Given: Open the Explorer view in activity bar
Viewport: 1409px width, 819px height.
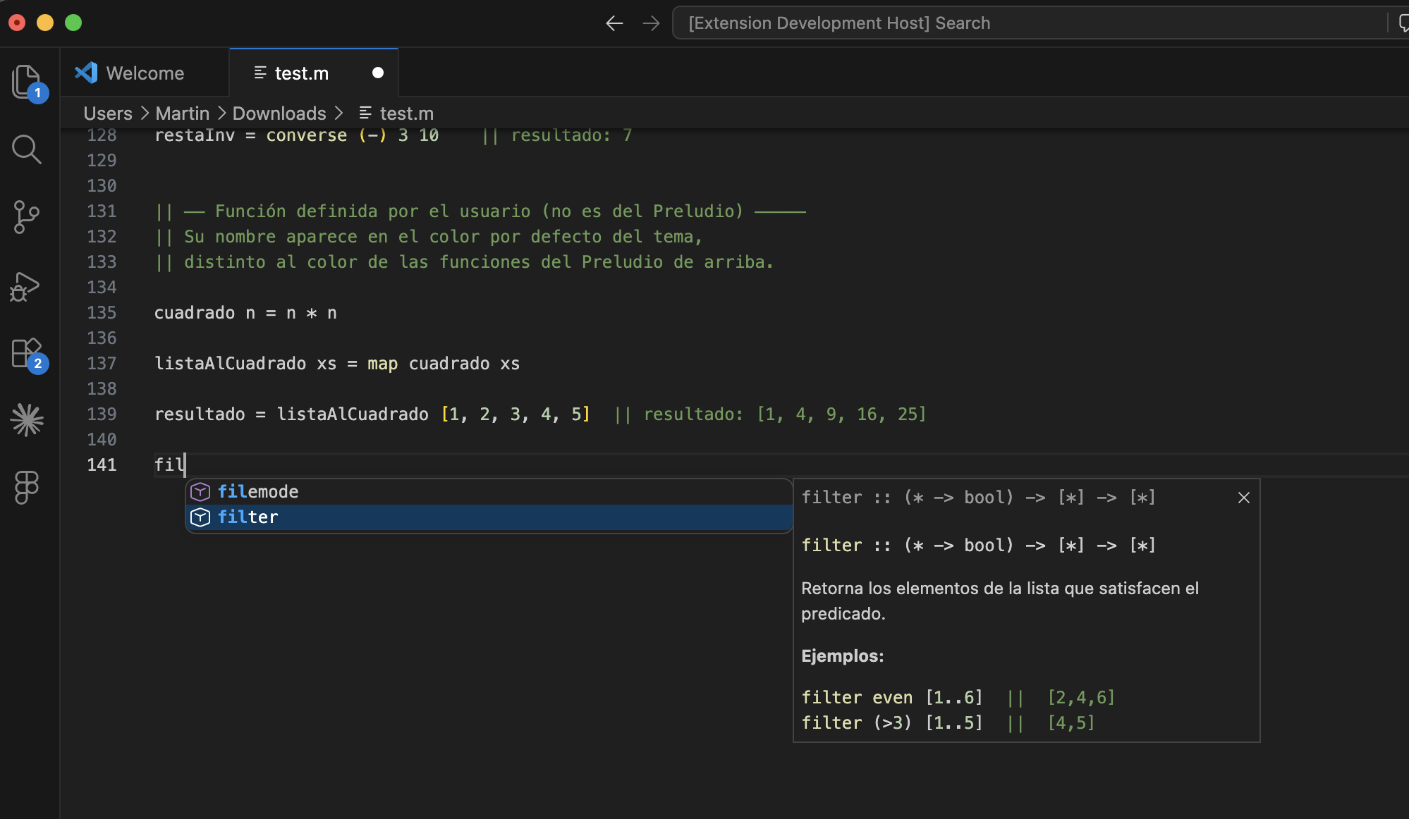Looking at the screenshot, I should [28, 82].
